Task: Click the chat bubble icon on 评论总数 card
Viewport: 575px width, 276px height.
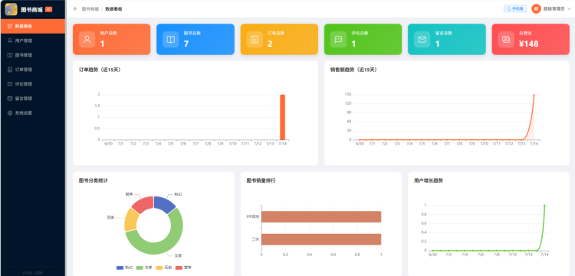Action: [338, 40]
